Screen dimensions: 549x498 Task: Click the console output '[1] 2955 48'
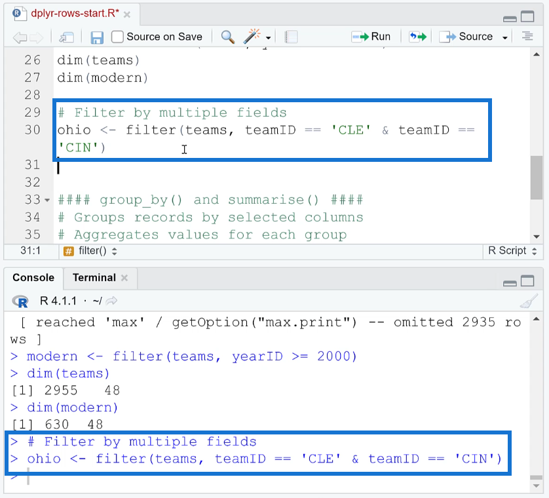pos(66,391)
